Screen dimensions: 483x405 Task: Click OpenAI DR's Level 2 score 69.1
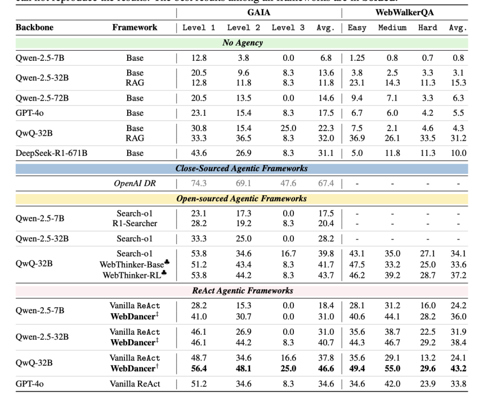pyautogui.click(x=244, y=183)
